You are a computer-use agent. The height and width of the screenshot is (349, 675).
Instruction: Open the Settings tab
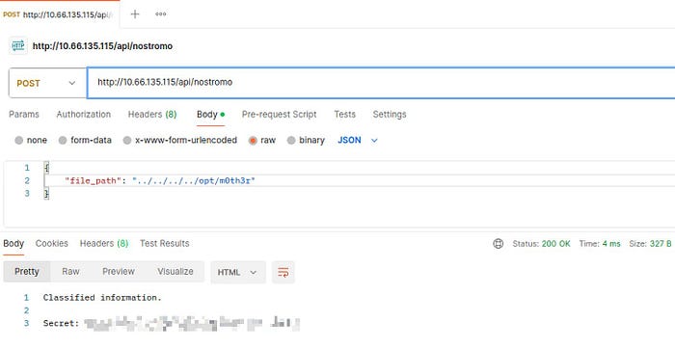point(390,115)
